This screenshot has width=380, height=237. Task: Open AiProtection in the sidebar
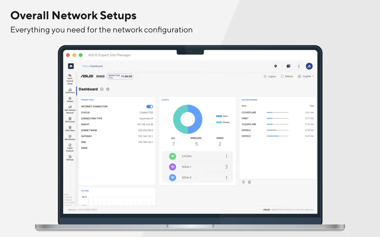coord(70,137)
